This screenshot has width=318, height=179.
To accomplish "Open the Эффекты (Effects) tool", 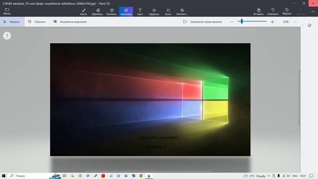I will pyautogui.click(x=154, y=12).
